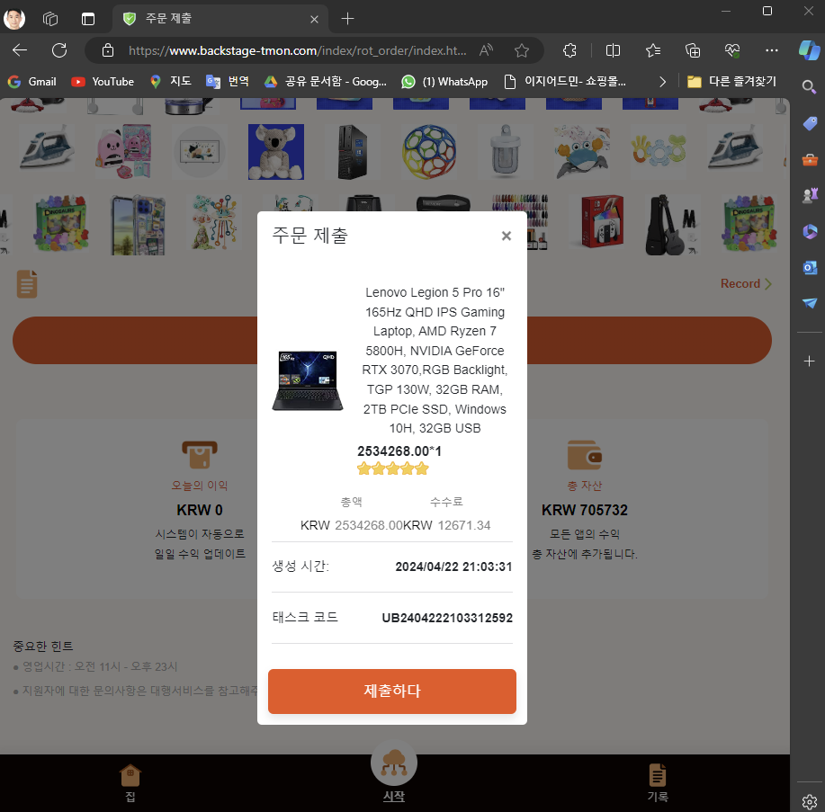Open the WhatsApp bookmark

[444, 82]
